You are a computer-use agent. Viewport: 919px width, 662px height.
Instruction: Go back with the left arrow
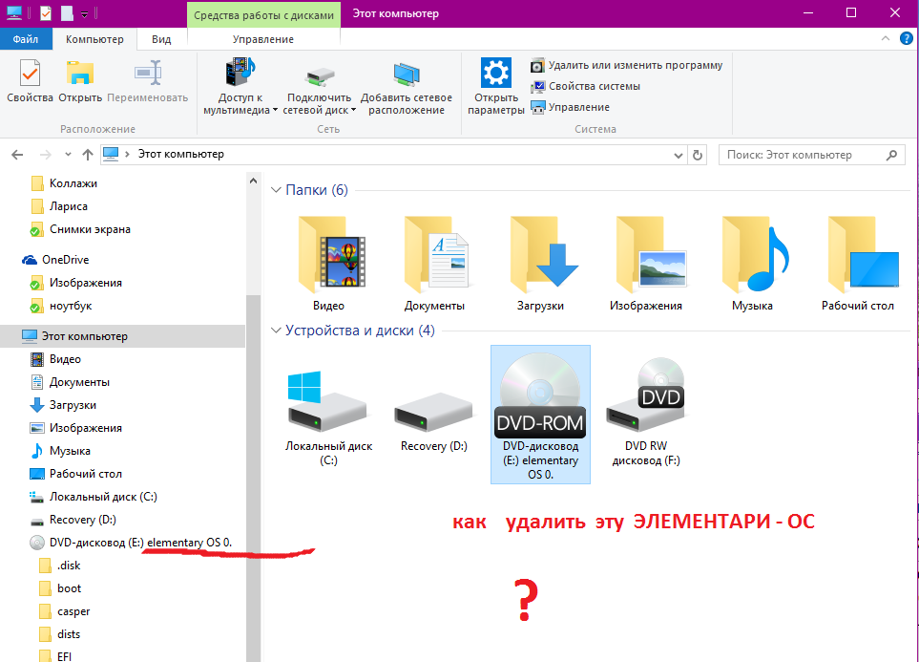point(17,155)
